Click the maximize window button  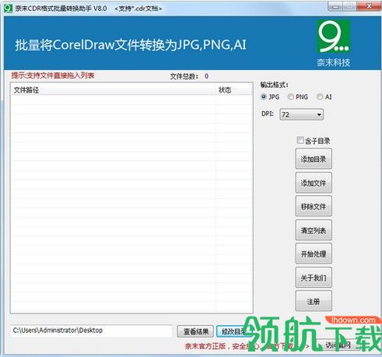350,6
